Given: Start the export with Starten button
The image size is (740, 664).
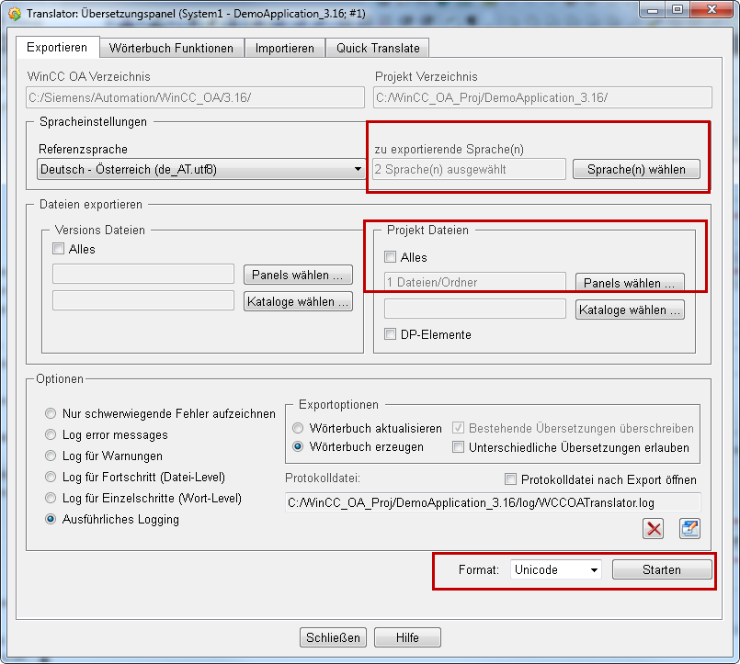Looking at the screenshot, I should pyautogui.click(x=662, y=569).
